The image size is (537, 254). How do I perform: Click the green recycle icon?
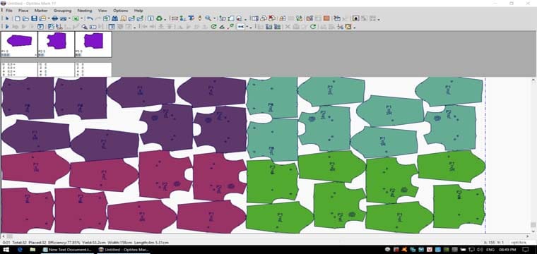pyautogui.click(x=159, y=18)
